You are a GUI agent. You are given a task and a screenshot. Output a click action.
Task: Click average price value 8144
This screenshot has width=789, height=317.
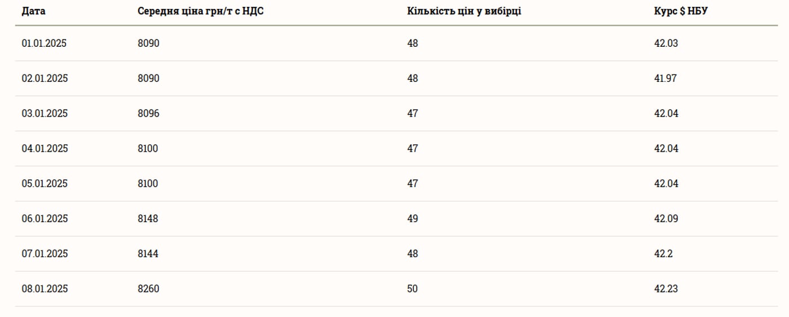click(148, 254)
